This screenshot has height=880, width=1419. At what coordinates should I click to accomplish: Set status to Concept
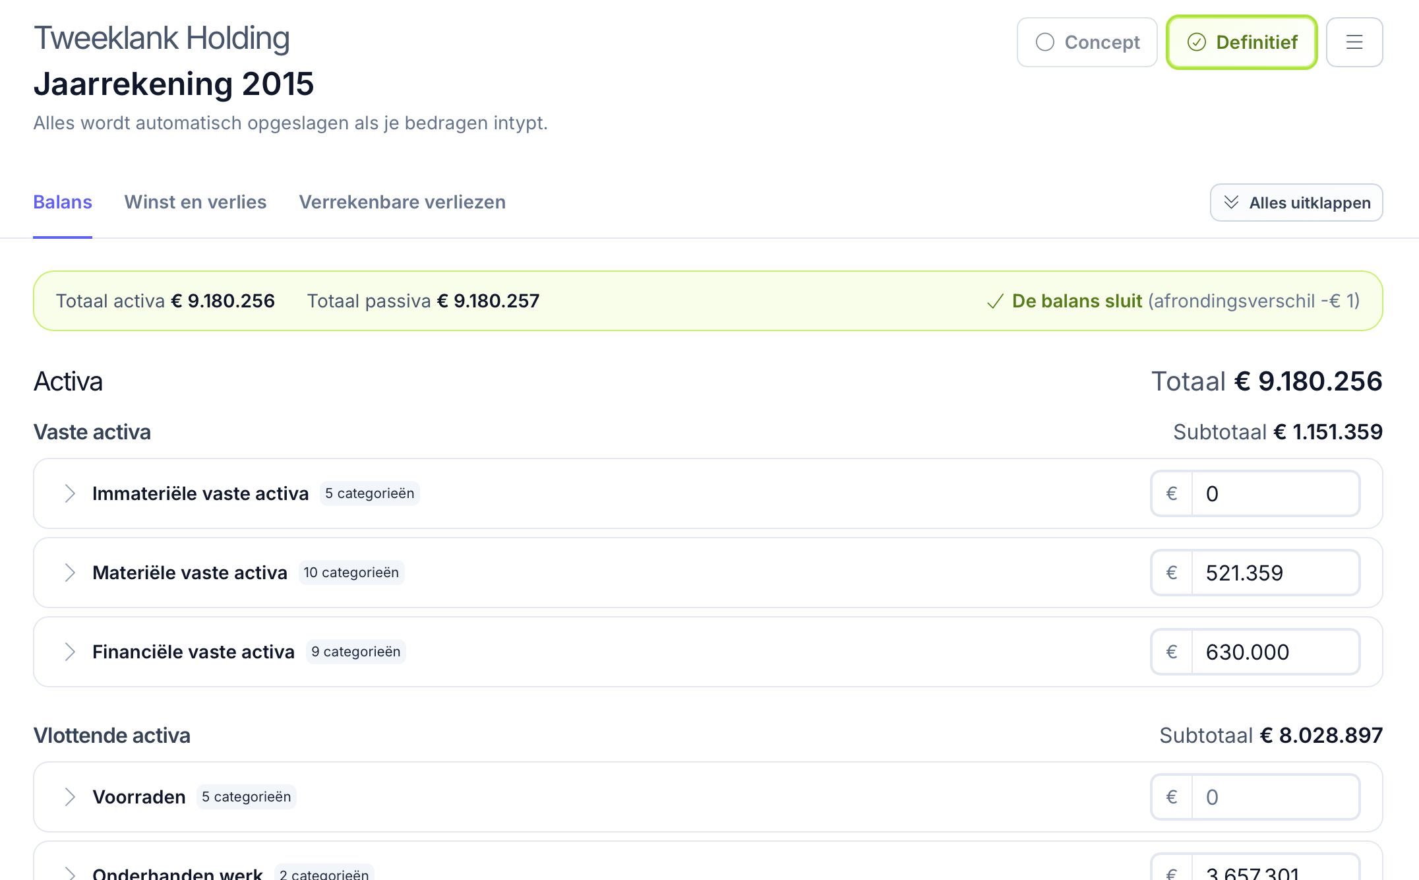click(1087, 42)
